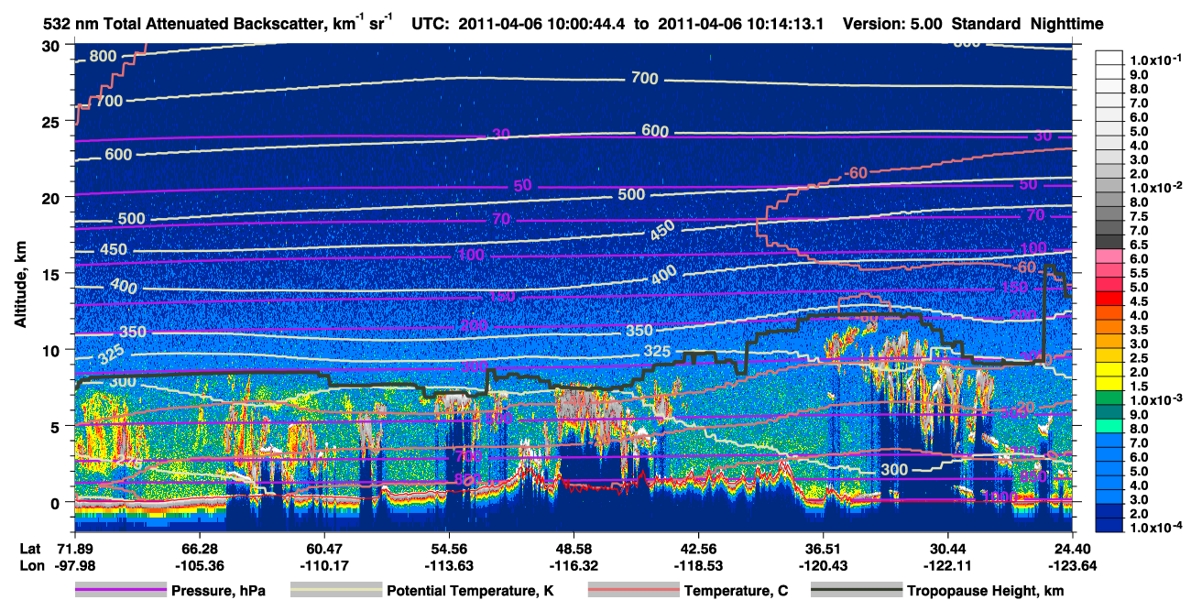Viewport: 1191px width, 611px height.
Task: Click the 'Temperature, C' legend label
Action: pos(736,591)
